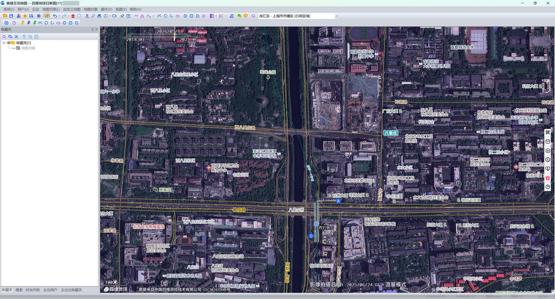Open the 地图切换(L) menu

(51, 9)
